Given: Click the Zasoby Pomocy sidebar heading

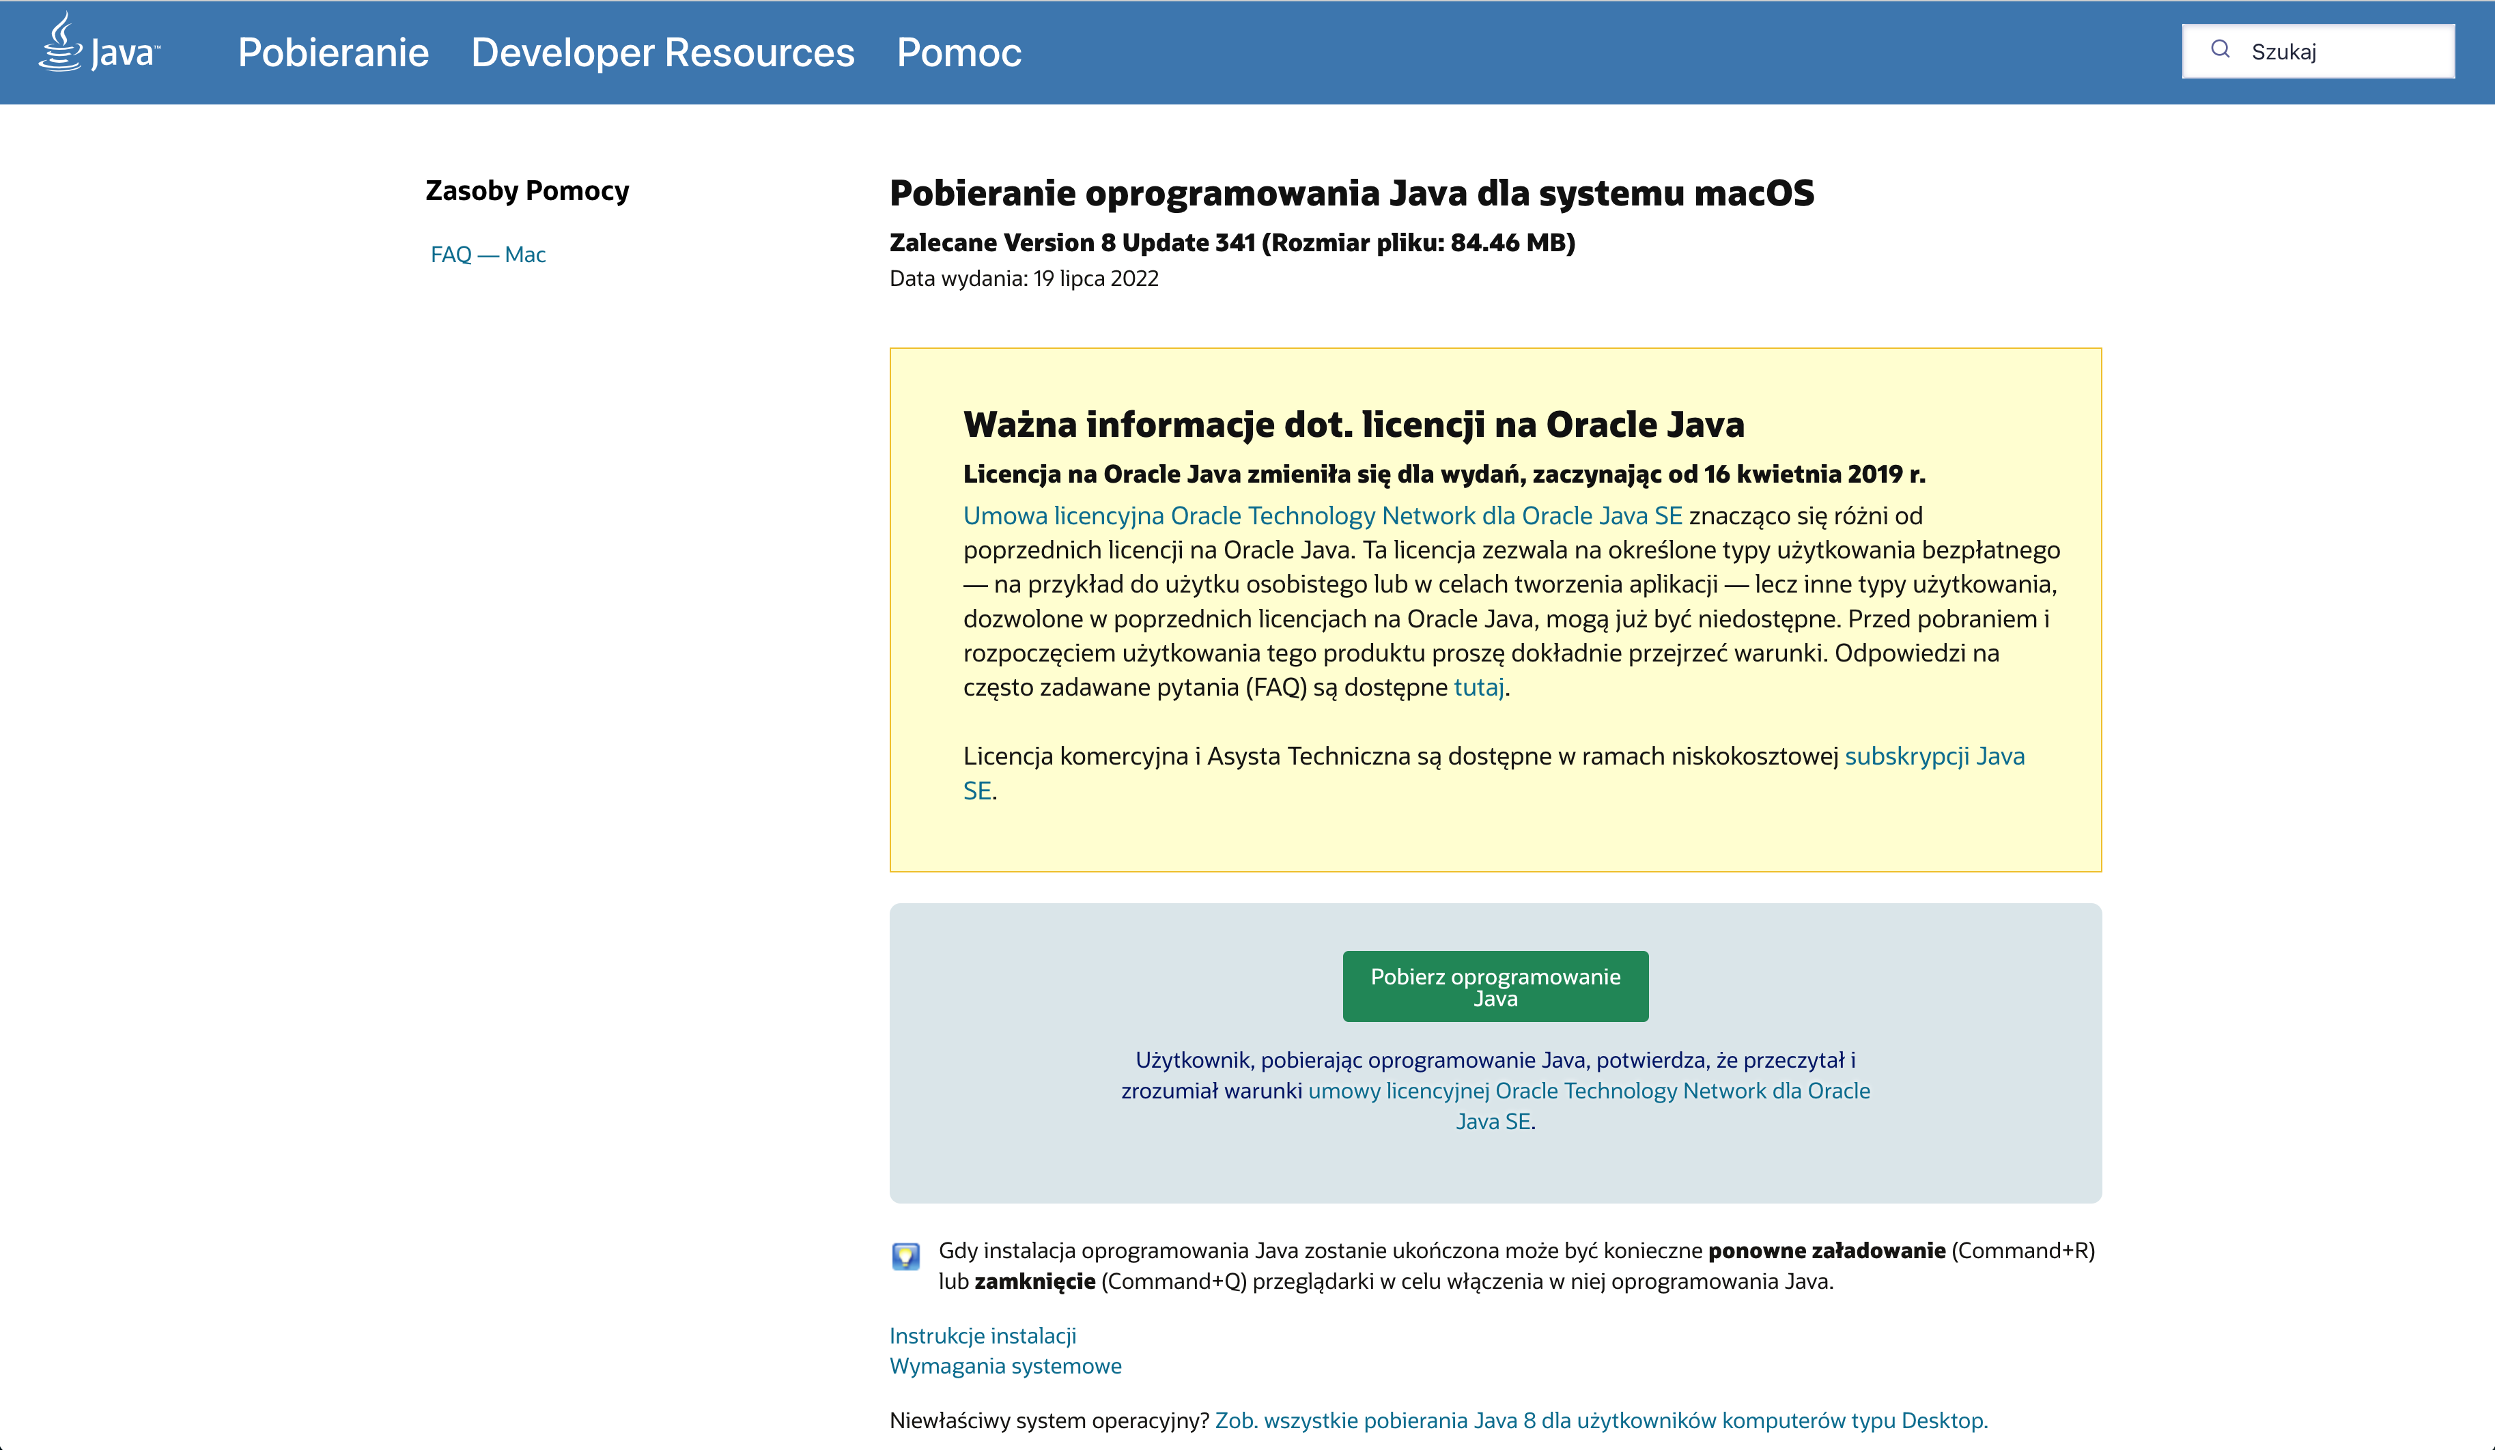Looking at the screenshot, I should [526, 190].
